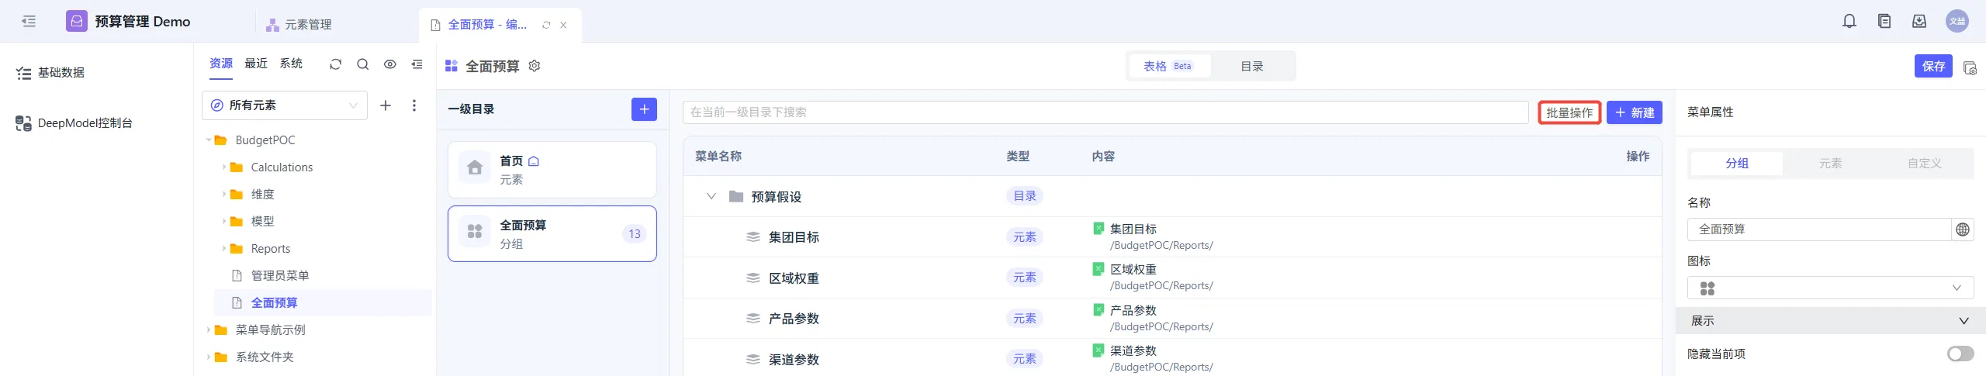Screen dimensions: 1986x376
Task: Click the 元素 tag in 区域权重 row
Action: point(1024,278)
